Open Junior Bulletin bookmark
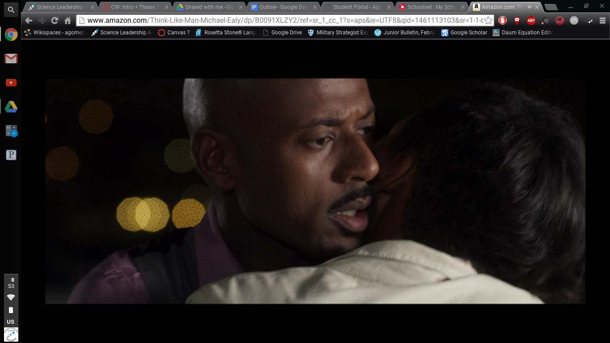 405,33
